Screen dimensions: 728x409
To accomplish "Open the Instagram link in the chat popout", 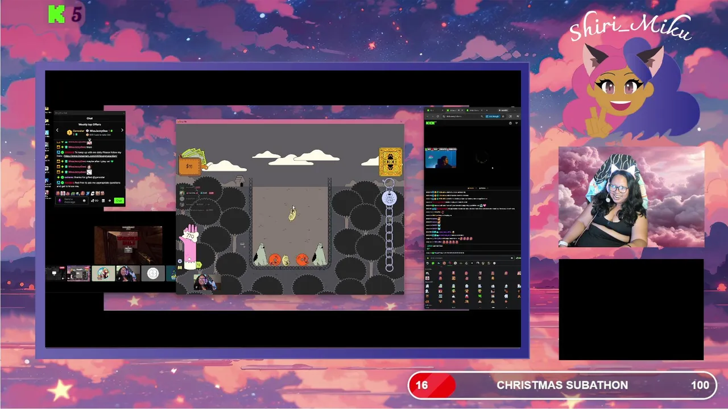I will [x=90, y=156].
